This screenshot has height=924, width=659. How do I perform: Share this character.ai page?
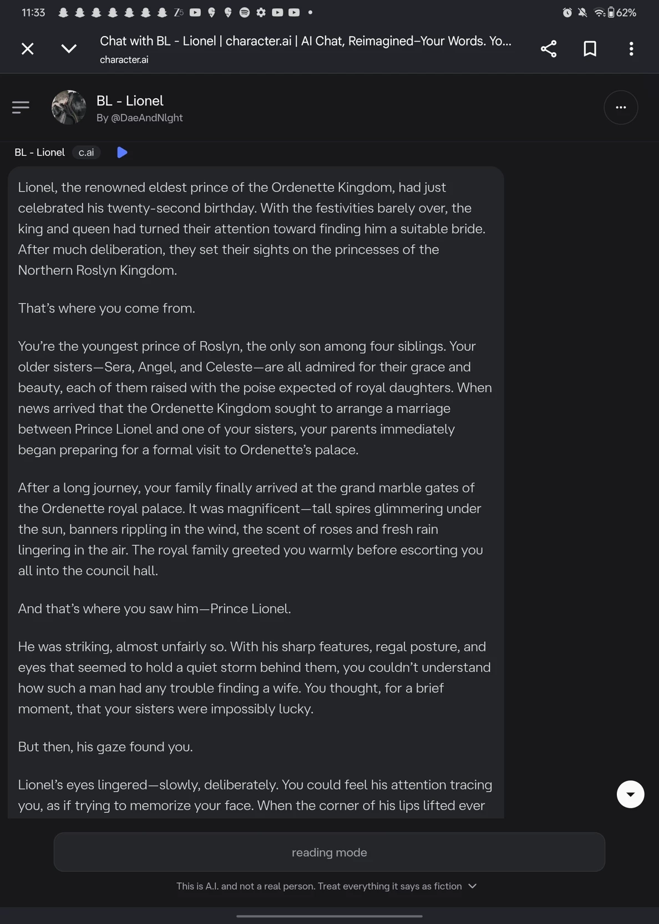coord(549,49)
